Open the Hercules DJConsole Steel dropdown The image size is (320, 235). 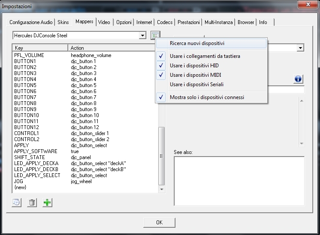click(143, 36)
